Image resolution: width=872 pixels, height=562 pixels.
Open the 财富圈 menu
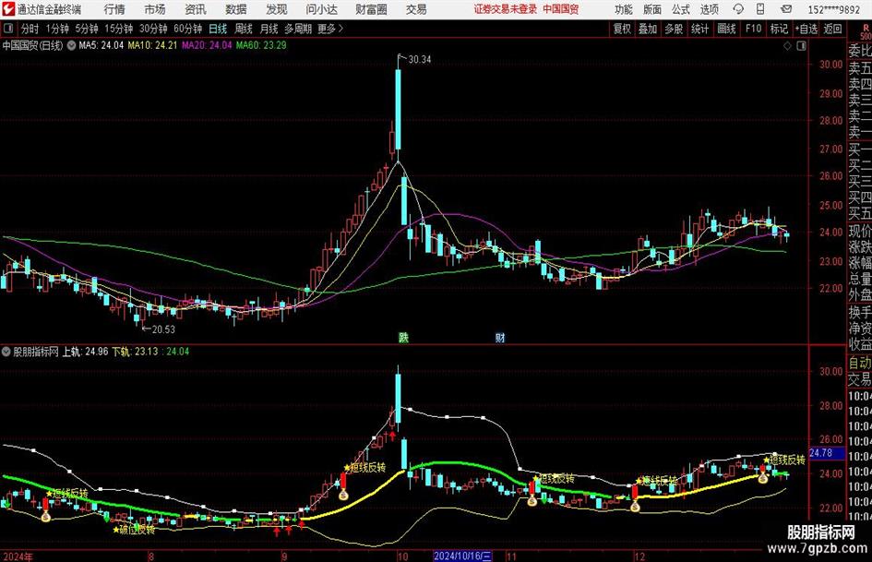[x=371, y=9]
